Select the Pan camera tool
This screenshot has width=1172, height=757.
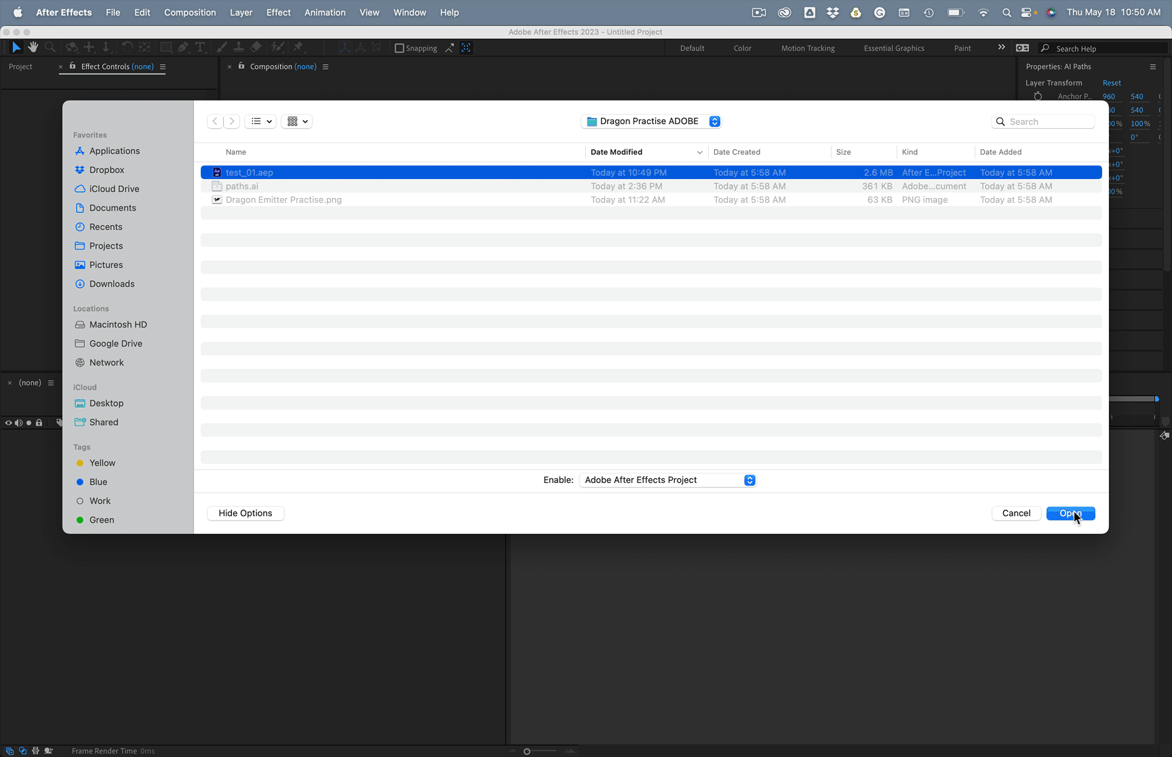click(89, 47)
